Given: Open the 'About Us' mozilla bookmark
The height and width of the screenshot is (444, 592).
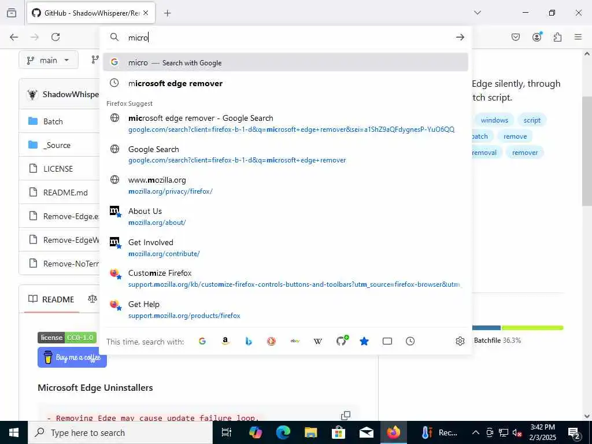Looking at the screenshot, I should (286, 216).
